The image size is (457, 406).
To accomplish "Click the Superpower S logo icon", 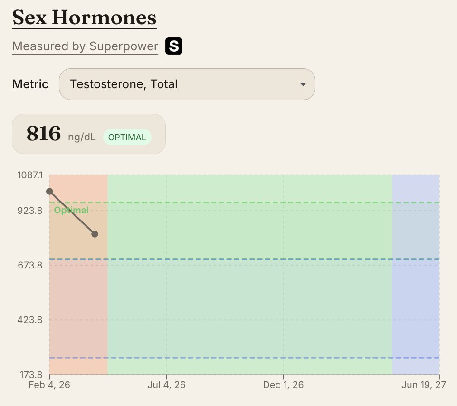I will click(x=174, y=46).
